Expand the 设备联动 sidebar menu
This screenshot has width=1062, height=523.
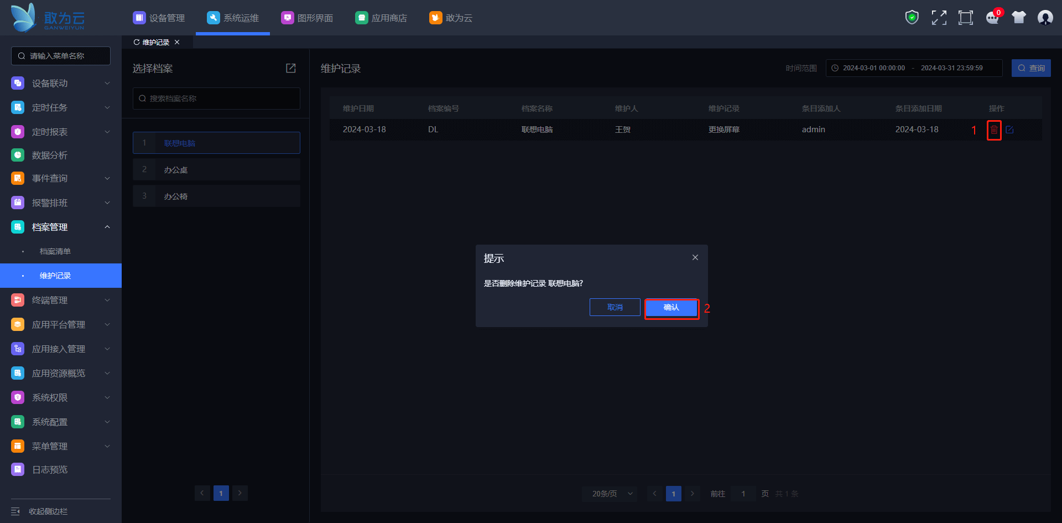point(61,83)
